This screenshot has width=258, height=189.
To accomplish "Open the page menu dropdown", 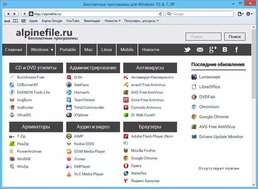I will point(240,14).
